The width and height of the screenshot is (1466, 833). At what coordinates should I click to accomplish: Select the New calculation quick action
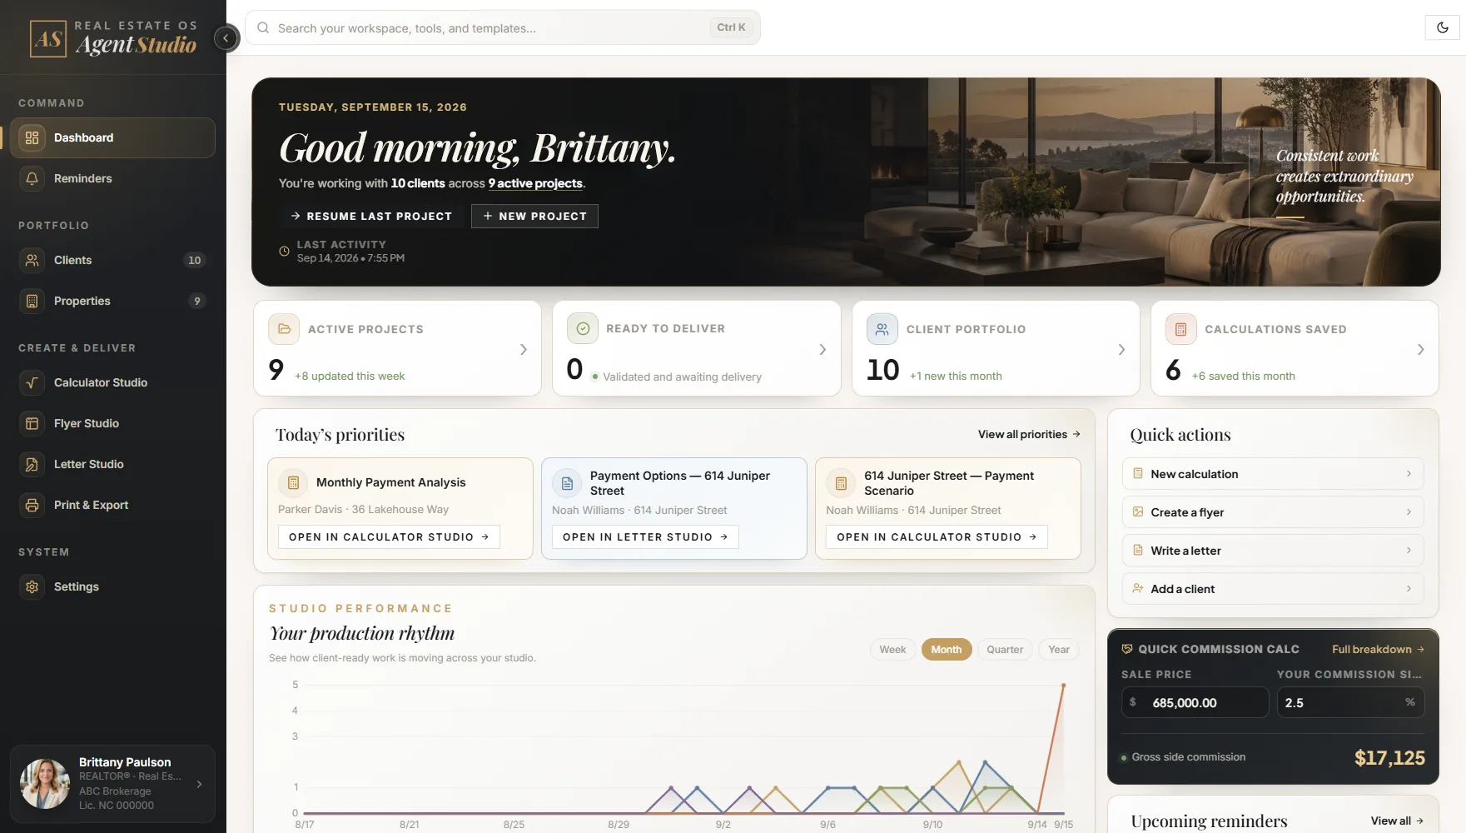coord(1273,474)
